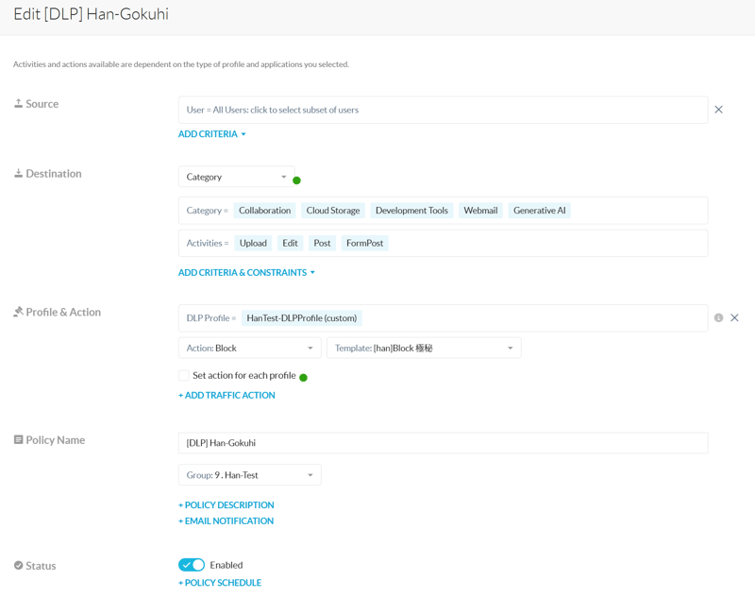Click the Generative AI category tag
Image resolution: width=755 pixels, height=597 pixels.
(539, 211)
